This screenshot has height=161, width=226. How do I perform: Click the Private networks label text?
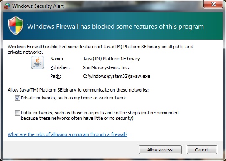74,98
